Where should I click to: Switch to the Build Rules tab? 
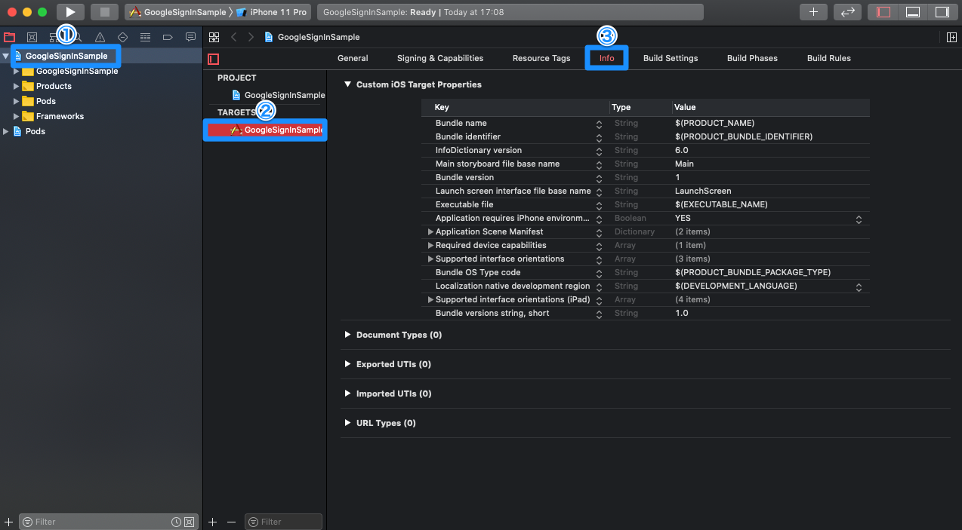[x=829, y=58]
